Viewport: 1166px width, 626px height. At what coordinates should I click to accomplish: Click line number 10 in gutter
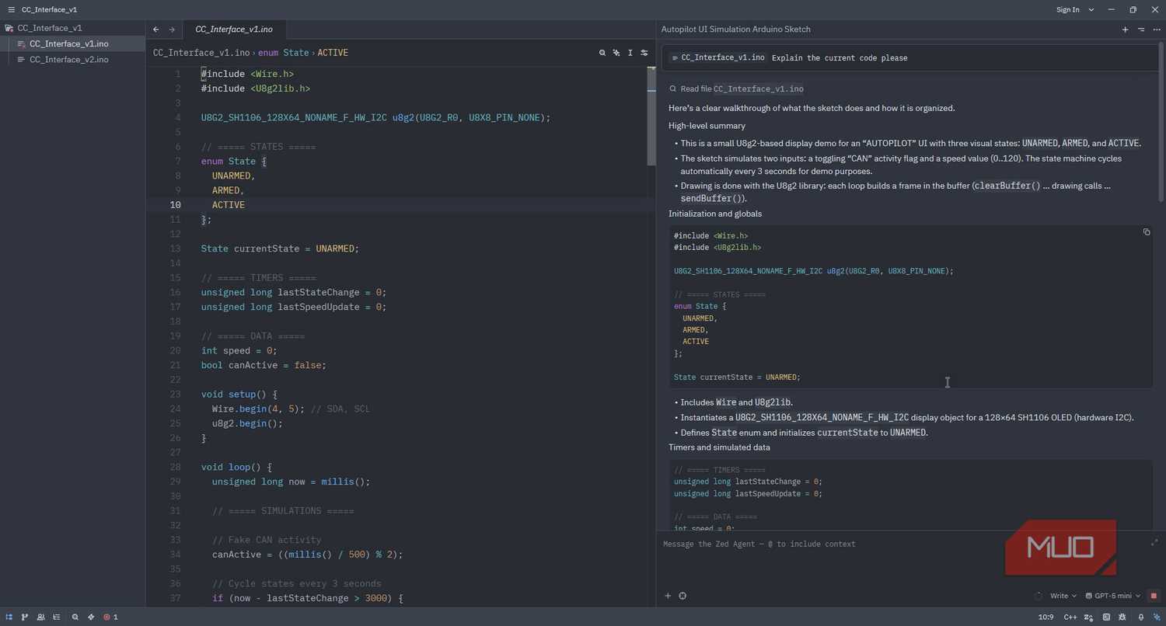[175, 205]
